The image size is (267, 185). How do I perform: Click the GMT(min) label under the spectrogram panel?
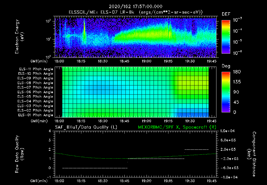pos(39,61)
